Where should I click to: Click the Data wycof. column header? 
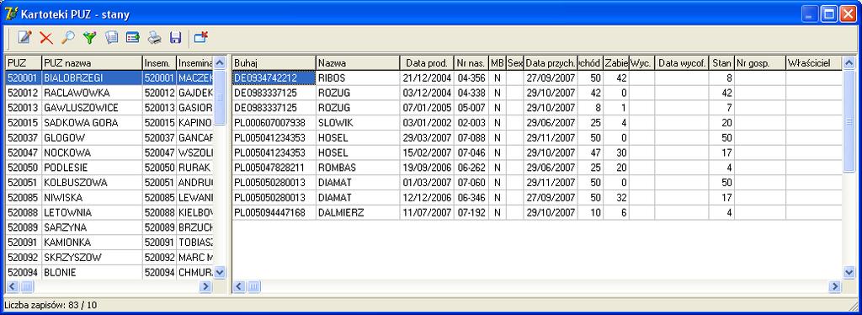682,62
